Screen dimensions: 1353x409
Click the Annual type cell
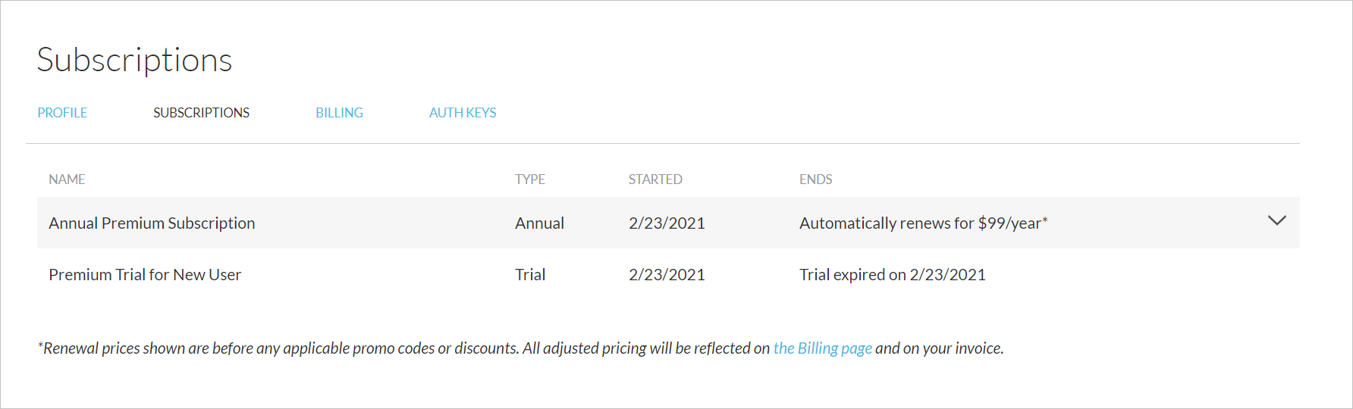(539, 223)
